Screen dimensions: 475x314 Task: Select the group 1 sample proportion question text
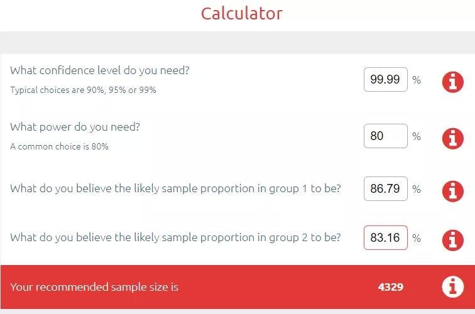(175, 188)
